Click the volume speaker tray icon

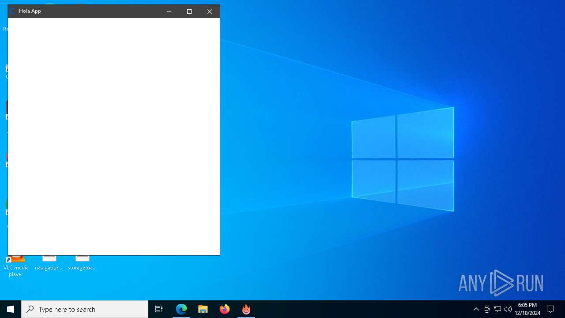(x=508, y=309)
